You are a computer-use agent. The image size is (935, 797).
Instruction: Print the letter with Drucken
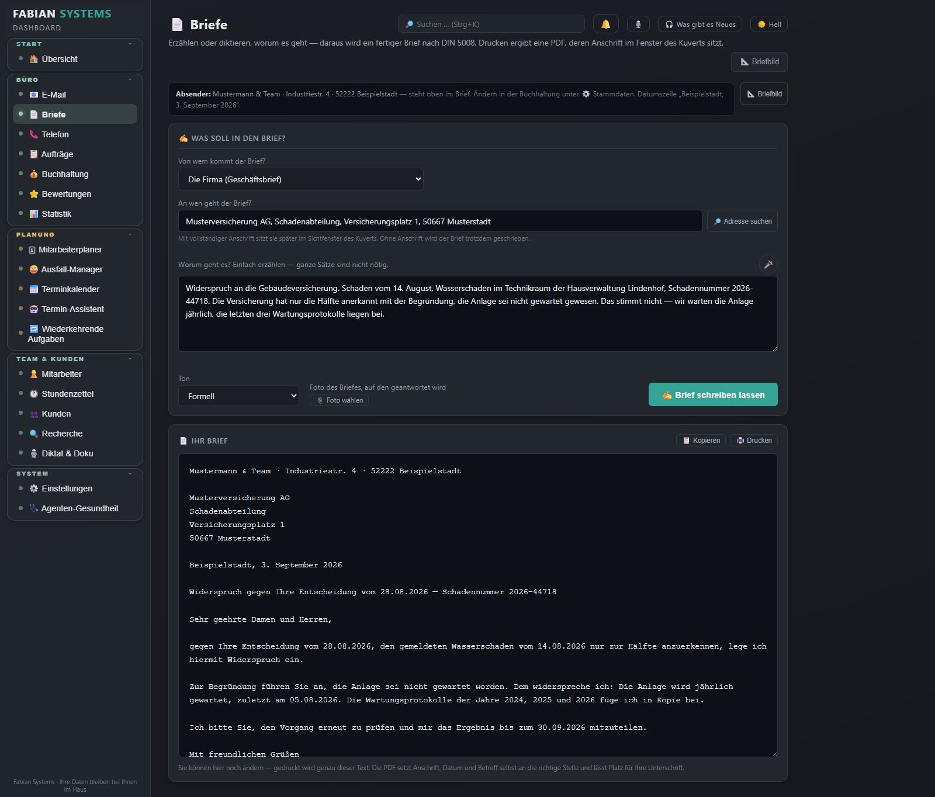pos(754,441)
